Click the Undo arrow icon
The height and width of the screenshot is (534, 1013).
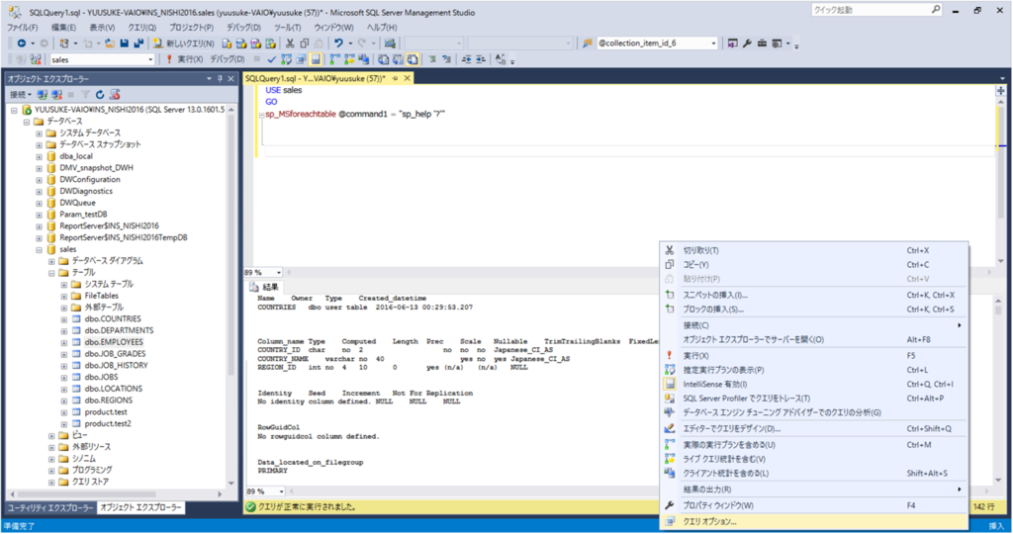point(338,44)
